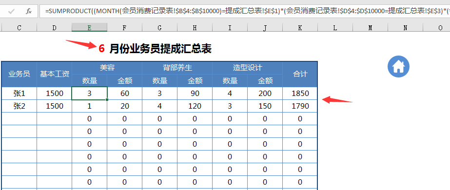Select column D header
This screenshot has width=450, height=190.
pos(54,27)
